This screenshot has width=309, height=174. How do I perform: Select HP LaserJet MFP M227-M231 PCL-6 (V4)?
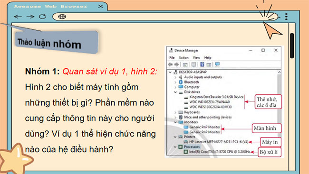tap(219, 142)
